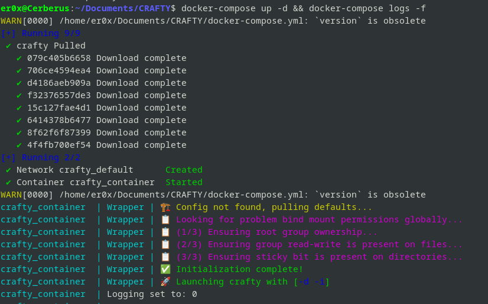
Task: Click the prompt text er0x@Cerberus
Action: point(35,8)
